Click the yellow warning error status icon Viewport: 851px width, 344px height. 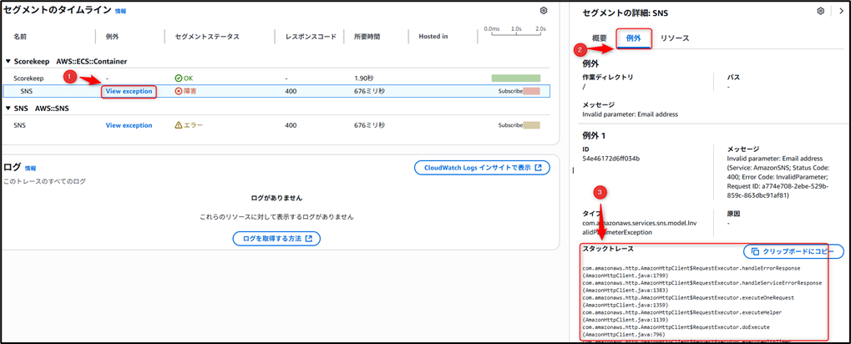point(178,125)
